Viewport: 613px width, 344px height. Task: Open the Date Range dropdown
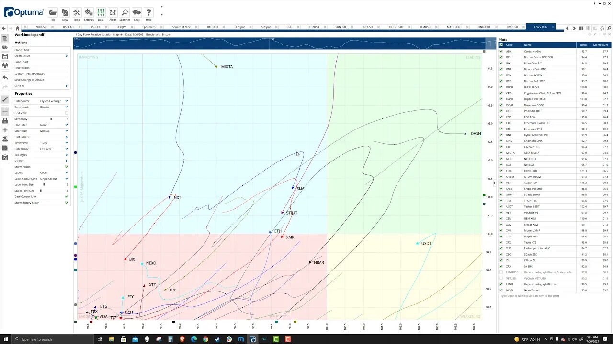54,149
